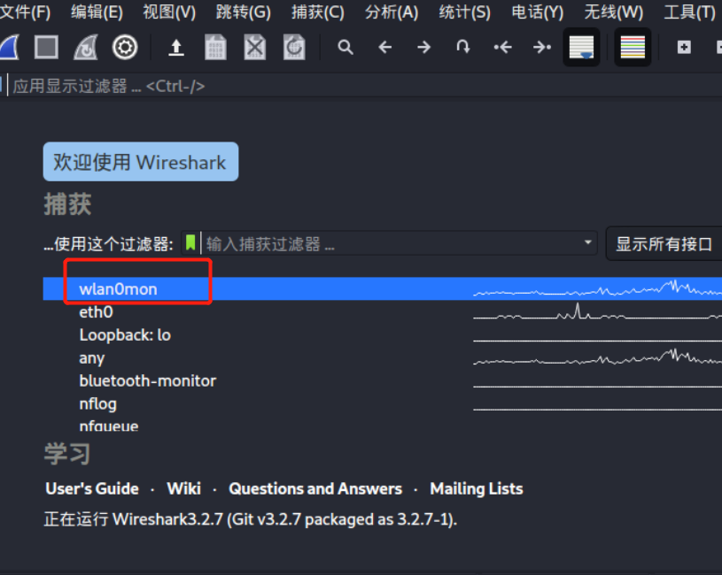Go to specified packet curved-arrow icon
This screenshot has width=722, height=575.
click(462, 46)
